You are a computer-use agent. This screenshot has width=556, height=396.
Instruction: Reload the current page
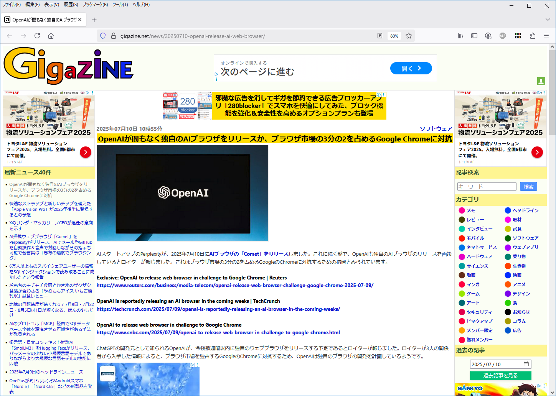tap(37, 36)
